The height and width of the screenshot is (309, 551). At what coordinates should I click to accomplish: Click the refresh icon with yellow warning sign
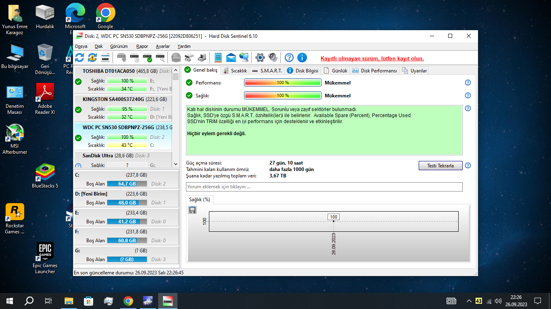(x=92, y=58)
